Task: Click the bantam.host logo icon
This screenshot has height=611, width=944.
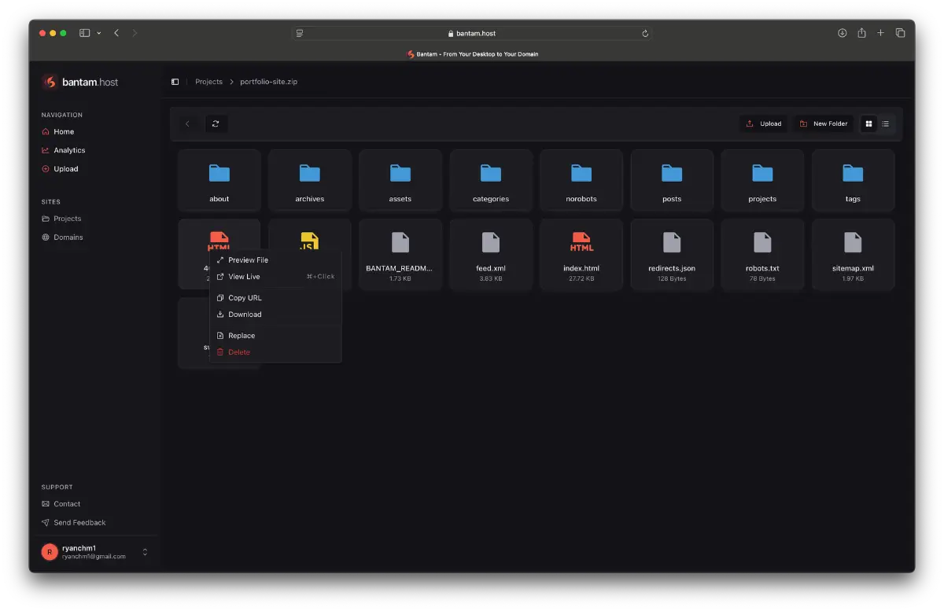Action: pos(50,82)
